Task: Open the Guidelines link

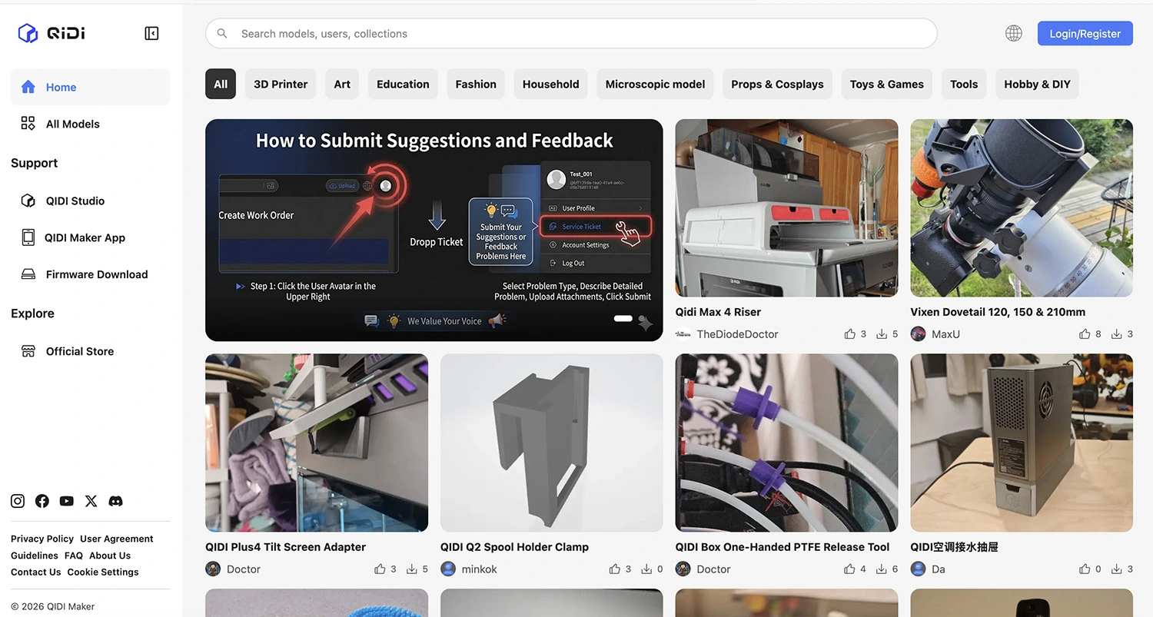Action: tap(35, 556)
